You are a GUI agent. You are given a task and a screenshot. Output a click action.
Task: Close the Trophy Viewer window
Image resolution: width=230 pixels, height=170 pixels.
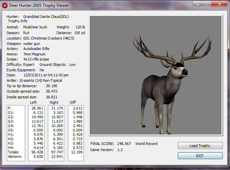coord(219,4)
